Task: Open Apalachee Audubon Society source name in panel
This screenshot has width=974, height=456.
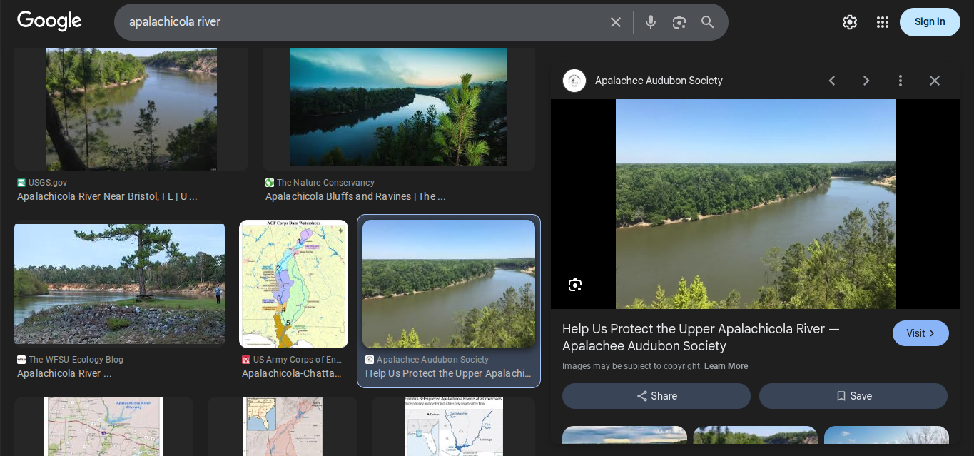Action: coord(659,81)
